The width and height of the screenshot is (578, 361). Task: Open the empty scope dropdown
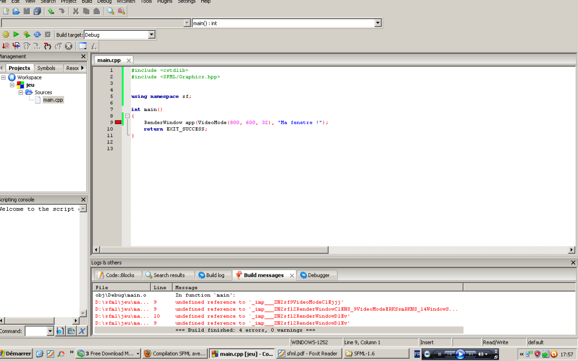click(x=187, y=23)
